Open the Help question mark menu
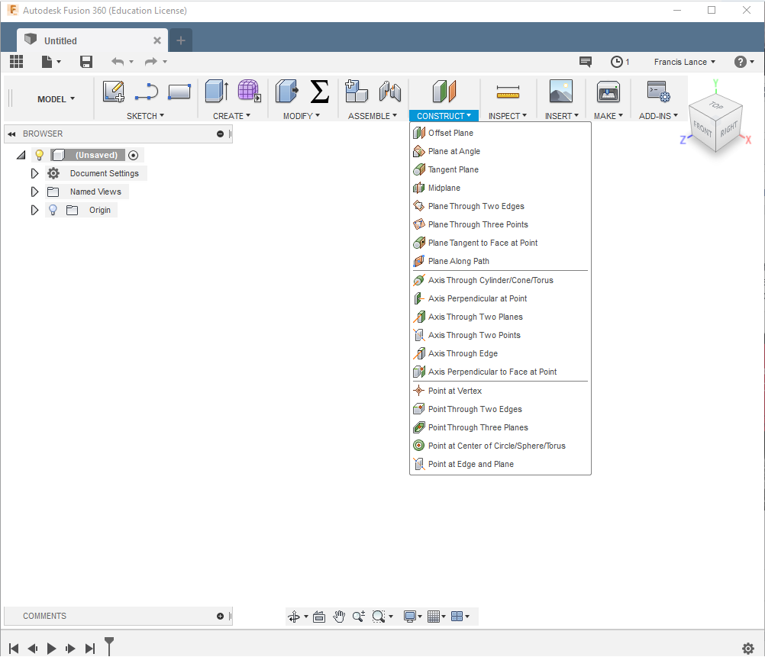The image size is (765, 657). point(744,62)
